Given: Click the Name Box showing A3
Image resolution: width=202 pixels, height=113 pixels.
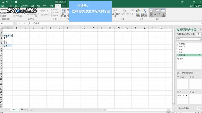Looking at the screenshot, I should [x=6, y=23].
